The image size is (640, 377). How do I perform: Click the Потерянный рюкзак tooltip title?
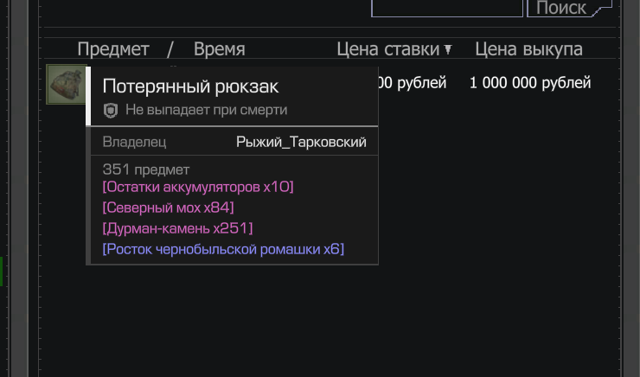(x=190, y=86)
